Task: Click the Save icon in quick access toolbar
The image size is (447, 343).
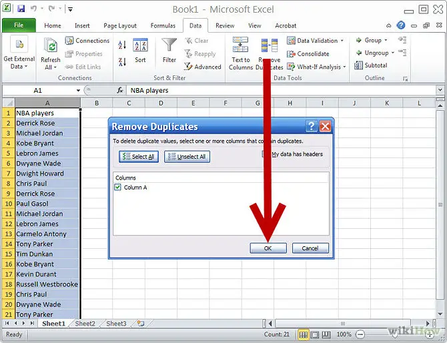Action: click(21, 9)
